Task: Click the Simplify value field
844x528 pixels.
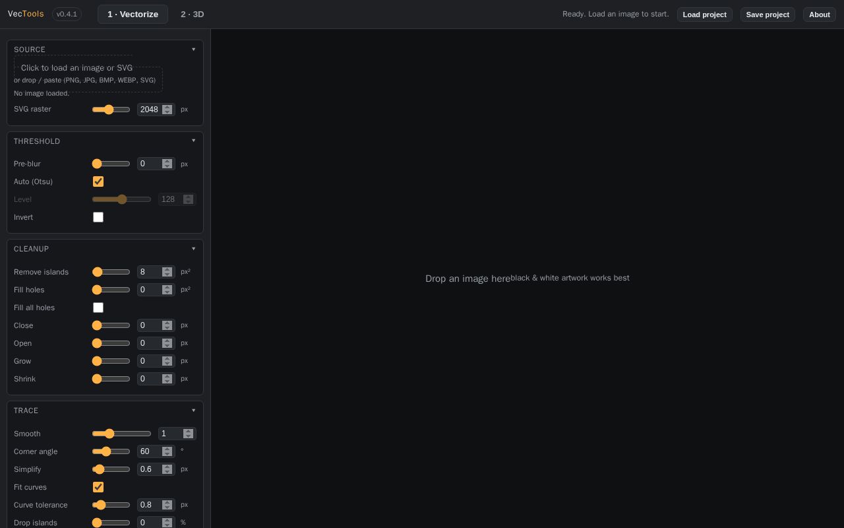Action: point(156,469)
